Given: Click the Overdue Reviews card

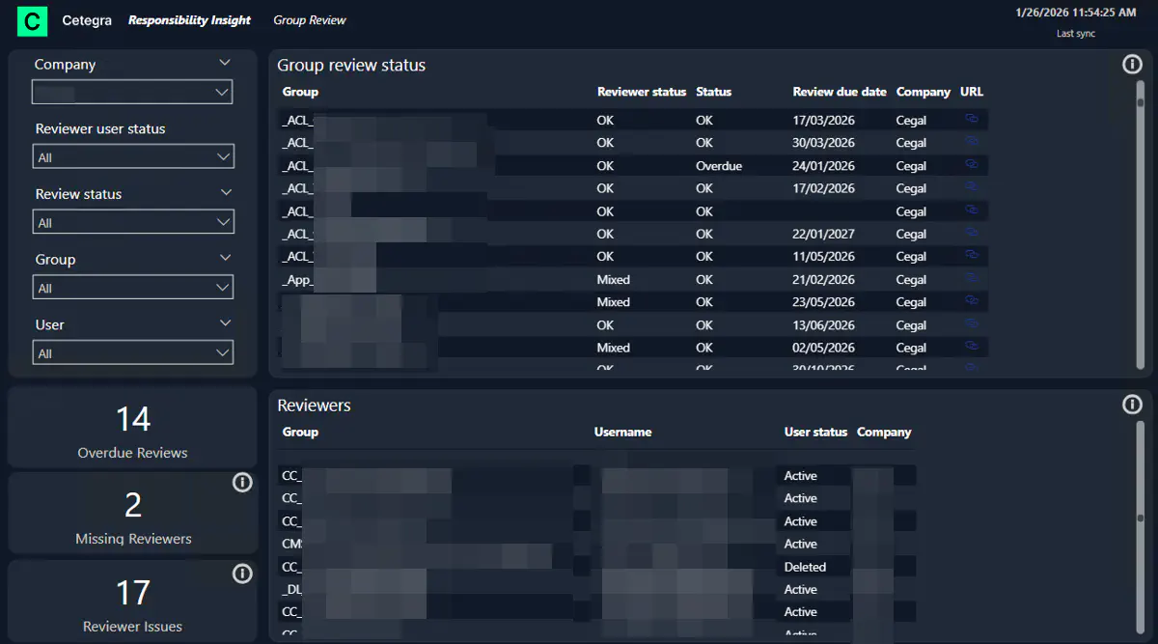Looking at the screenshot, I should (132, 429).
